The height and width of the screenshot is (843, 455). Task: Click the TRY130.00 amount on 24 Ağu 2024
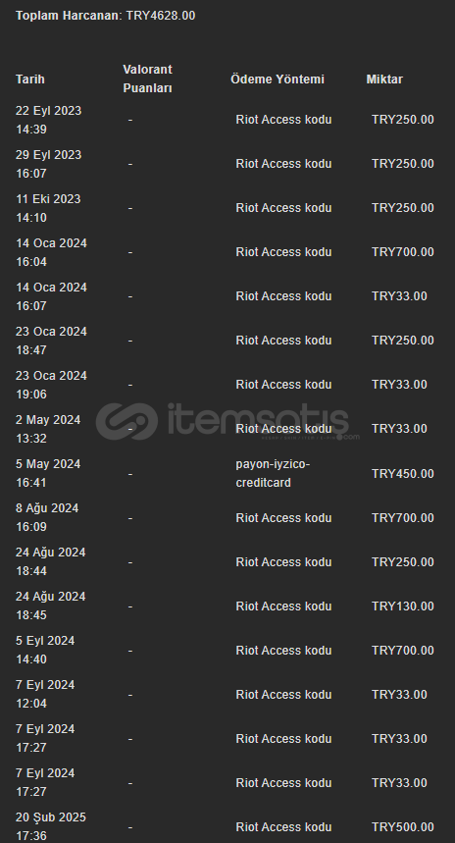[403, 606]
